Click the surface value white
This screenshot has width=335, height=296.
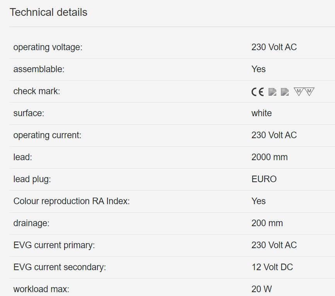tap(262, 113)
